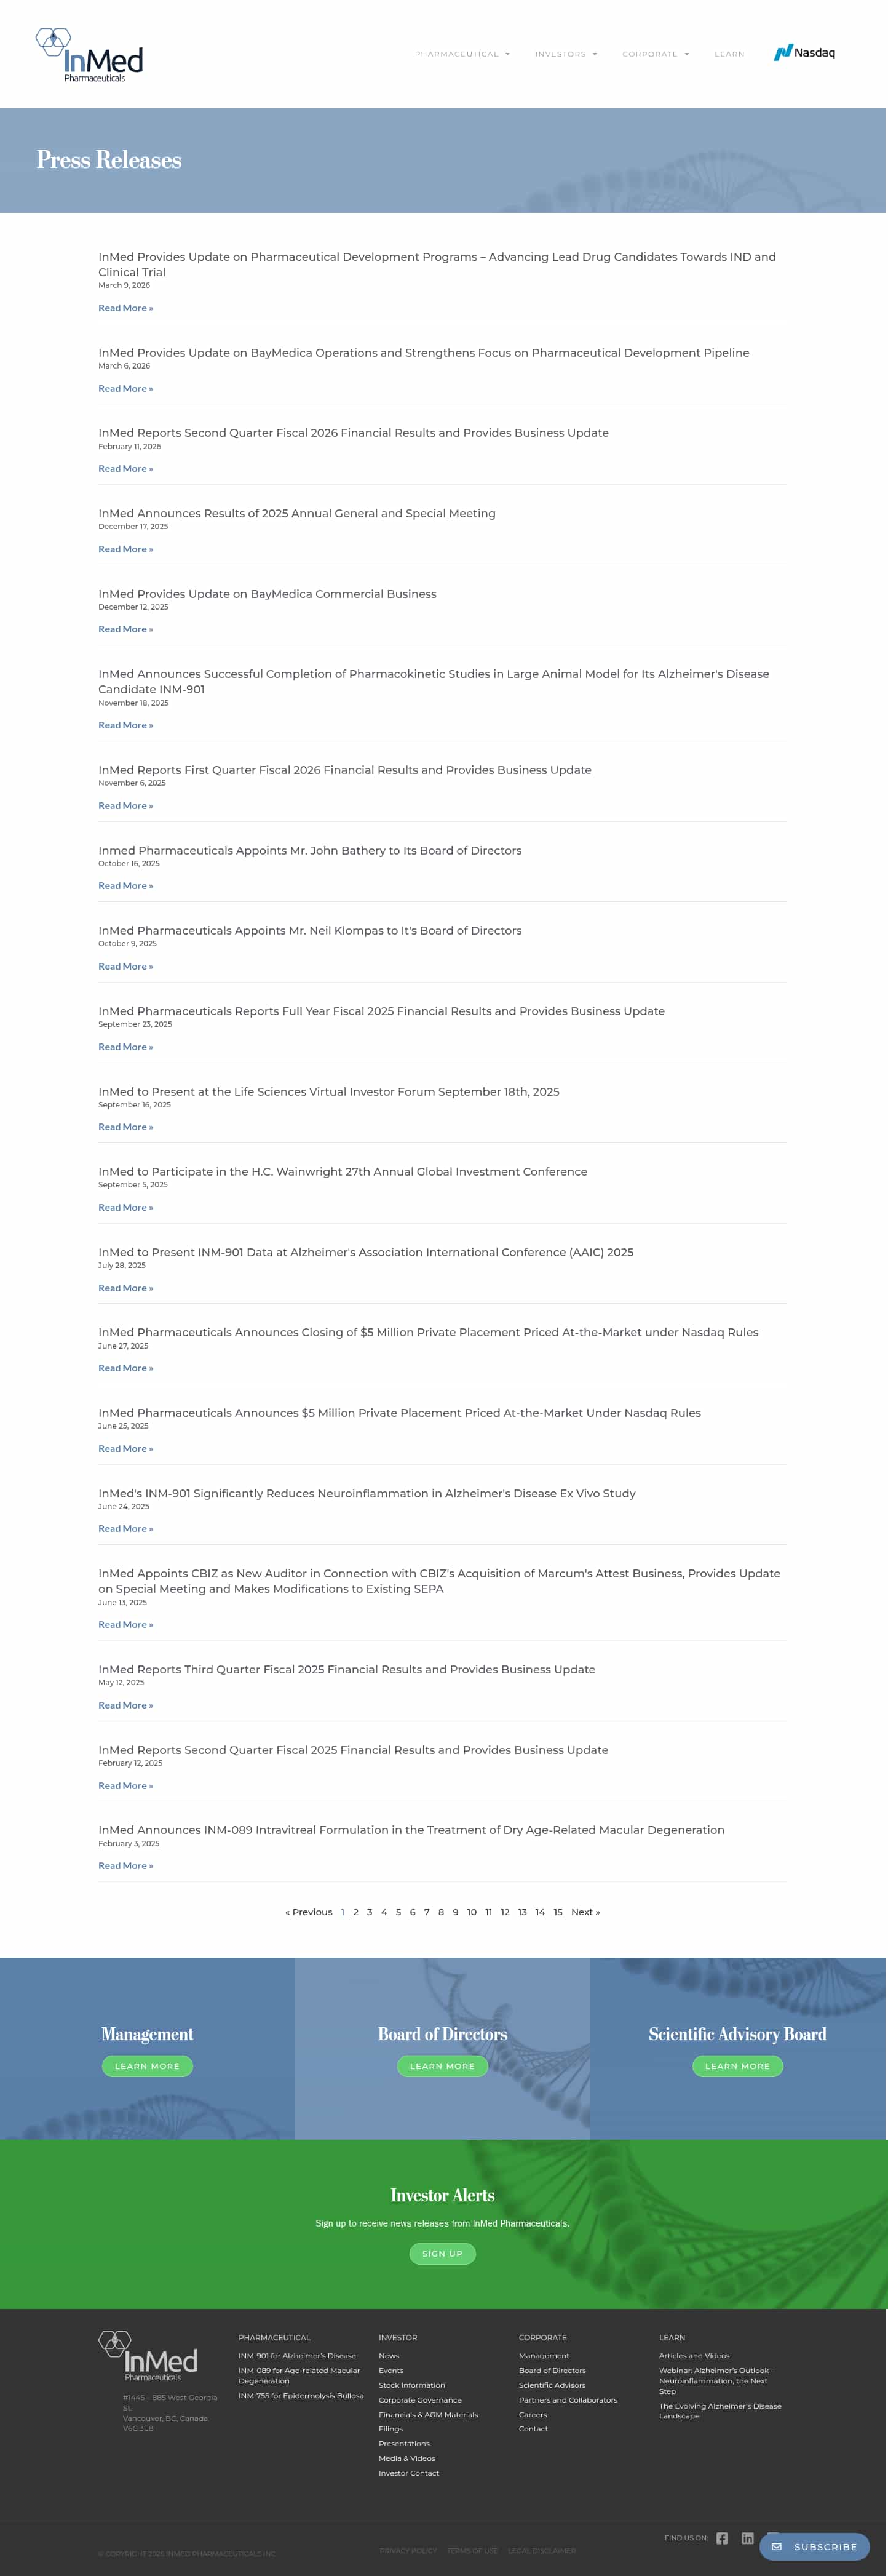Image resolution: width=888 pixels, height=2576 pixels.
Task: Click the envelope icon on Subscribe button
Action: click(x=777, y=2546)
